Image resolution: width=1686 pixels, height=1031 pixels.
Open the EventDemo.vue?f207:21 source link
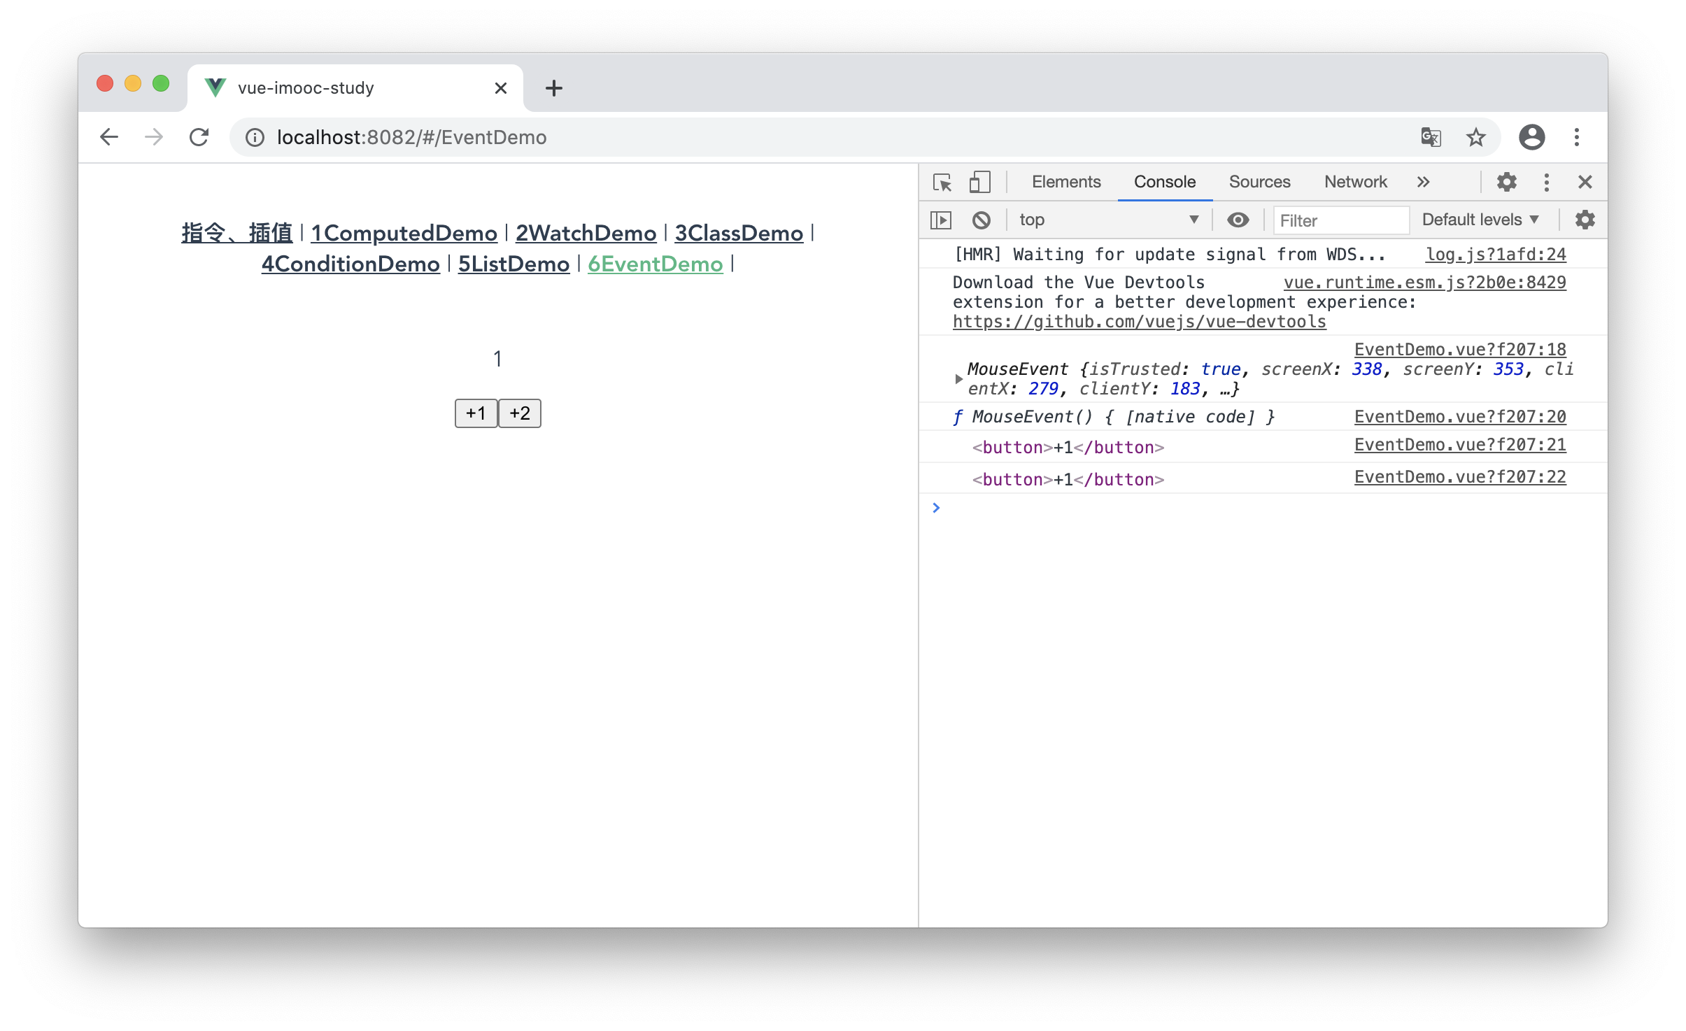(1460, 445)
